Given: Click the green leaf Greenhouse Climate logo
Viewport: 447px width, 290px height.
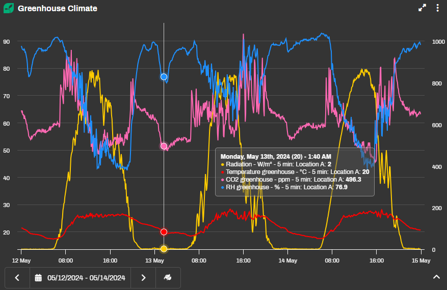Looking at the screenshot, I should pyautogui.click(x=9, y=8).
